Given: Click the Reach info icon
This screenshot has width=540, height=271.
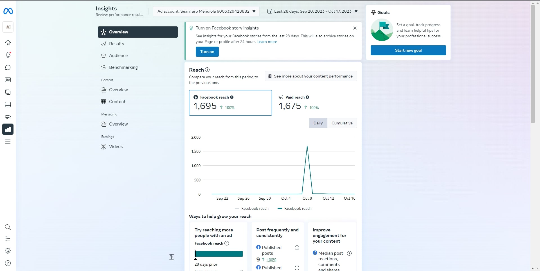Looking at the screenshot, I should (207, 70).
